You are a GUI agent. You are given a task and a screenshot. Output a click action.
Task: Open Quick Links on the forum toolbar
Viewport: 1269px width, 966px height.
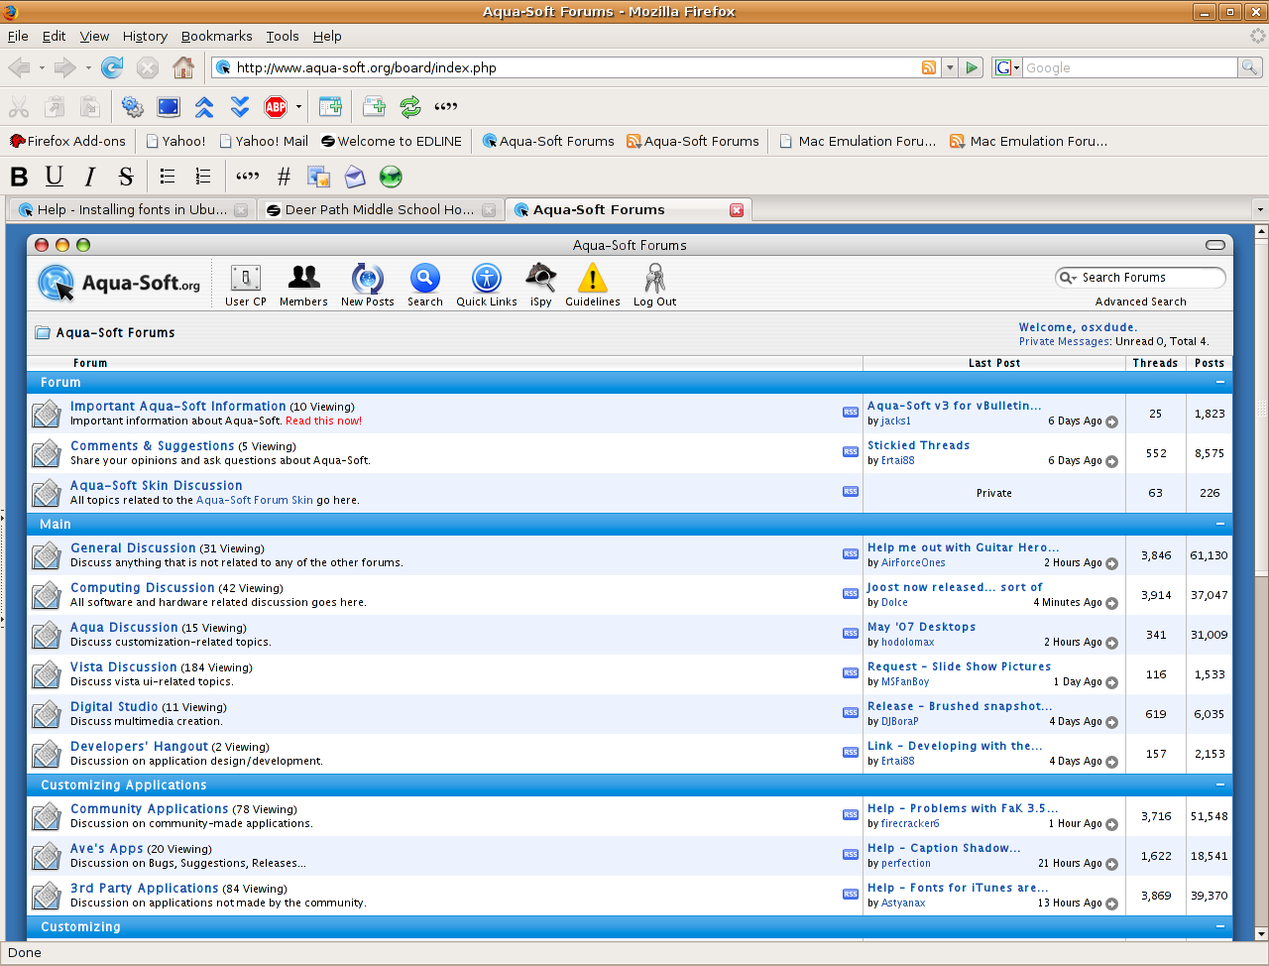click(x=487, y=286)
